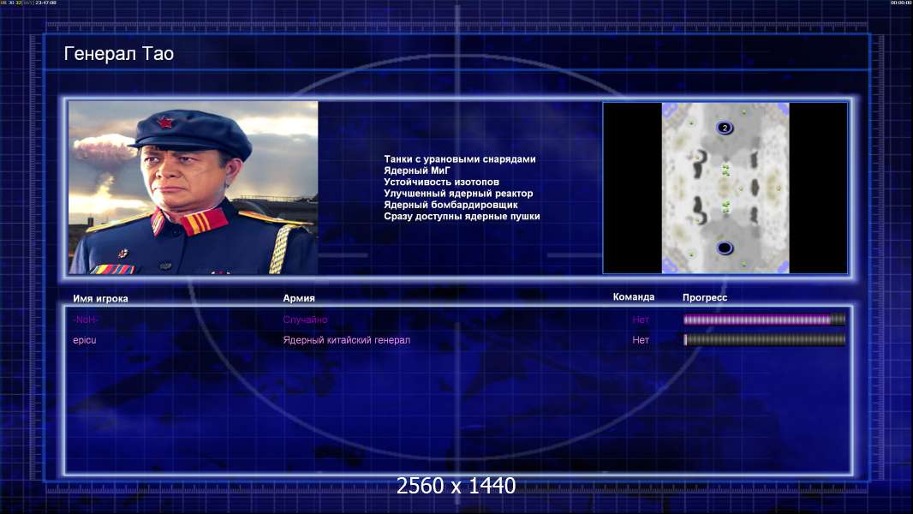Select start position 2 marker on map
913x514 pixels.
pos(725,128)
